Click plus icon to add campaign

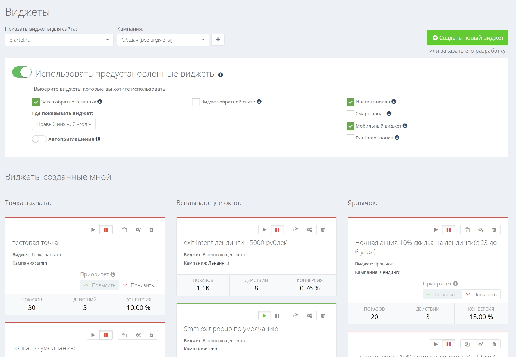tap(218, 40)
